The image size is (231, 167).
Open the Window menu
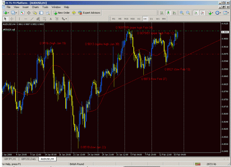(56, 7)
